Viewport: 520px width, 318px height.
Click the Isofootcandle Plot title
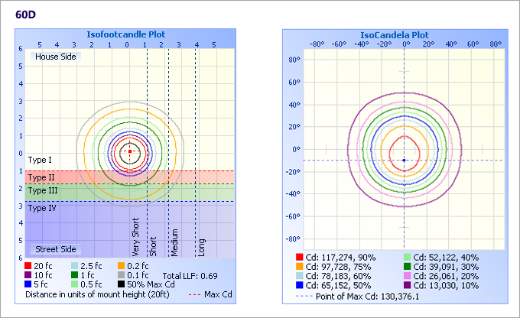tap(127, 35)
